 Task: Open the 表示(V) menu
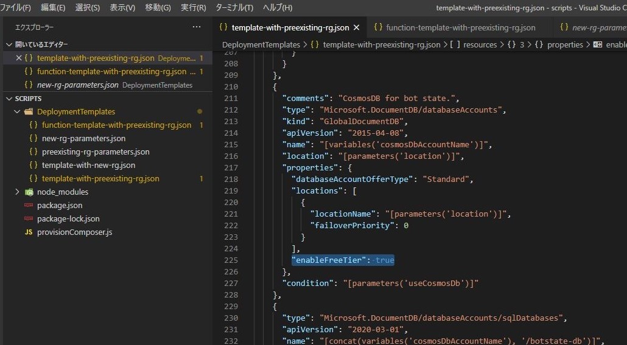[122, 7]
